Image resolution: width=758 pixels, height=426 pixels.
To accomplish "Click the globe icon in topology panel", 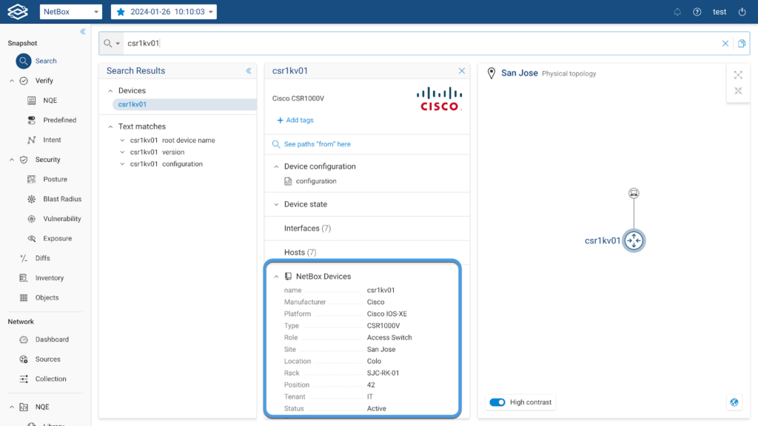I will [734, 402].
